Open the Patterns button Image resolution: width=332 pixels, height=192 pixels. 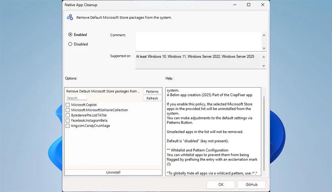coord(152,92)
